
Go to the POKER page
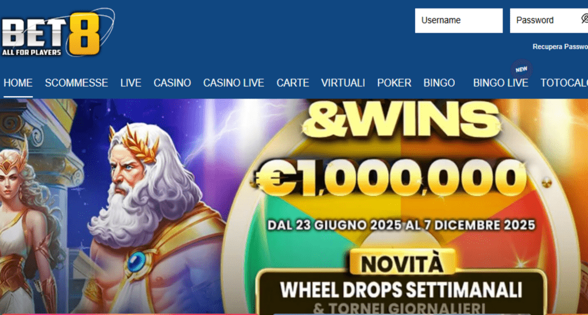coord(394,82)
